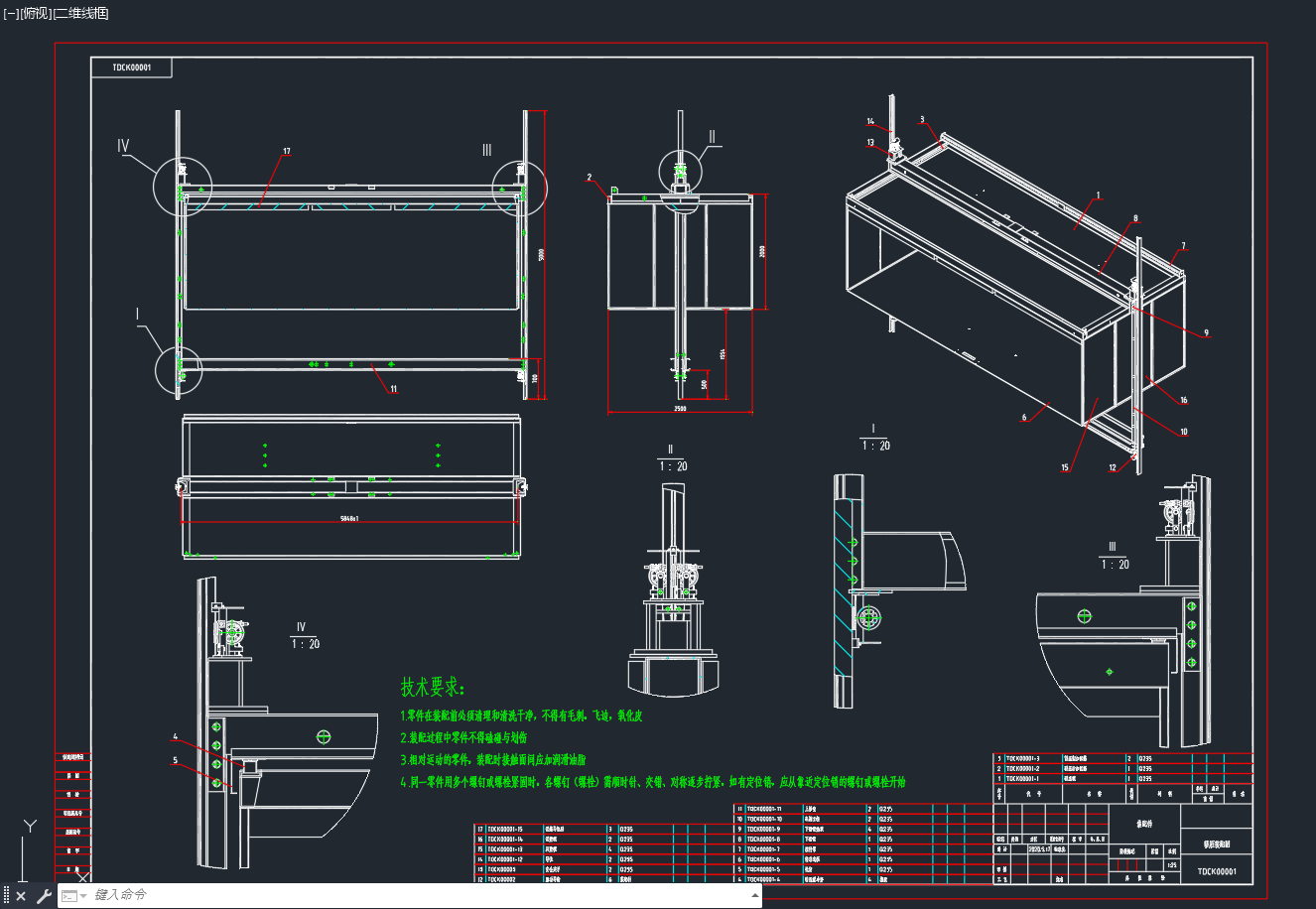Select requirement line 4 about 螺钉或螺栓紧固
Image resolution: width=1316 pixels, height=909 pixels.
click(653, 782)
